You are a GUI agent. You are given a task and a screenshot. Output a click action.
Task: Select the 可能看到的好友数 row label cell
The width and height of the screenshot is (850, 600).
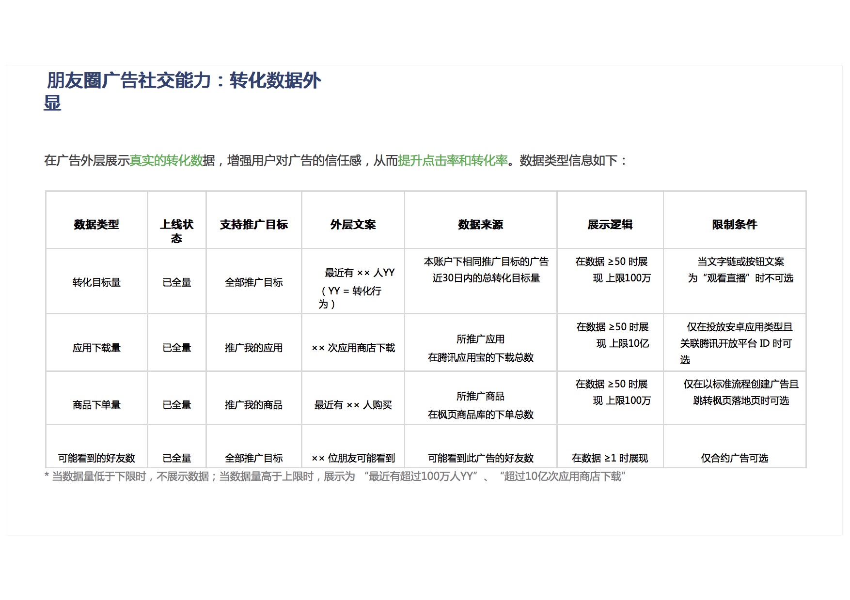96,458
